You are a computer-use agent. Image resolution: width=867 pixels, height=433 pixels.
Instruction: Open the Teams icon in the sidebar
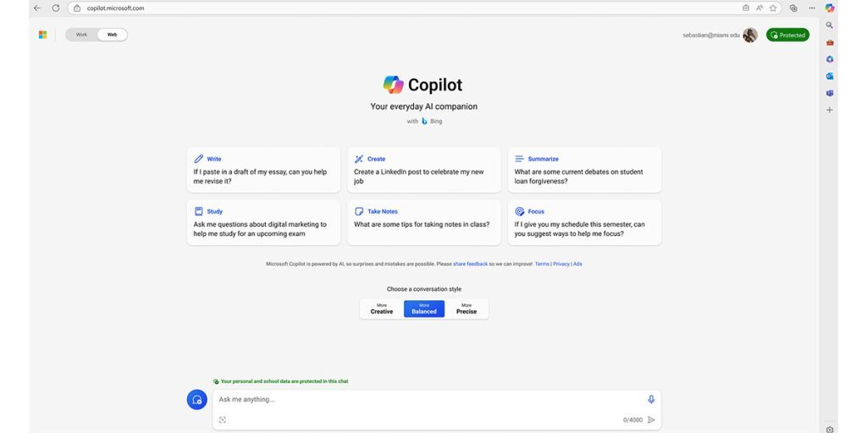tap(830, 93)
